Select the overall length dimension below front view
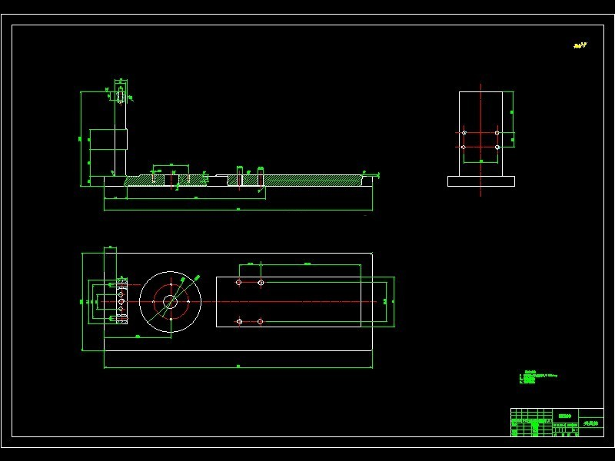The height and width of the screenshot is (461, 615). pos(238,210)
